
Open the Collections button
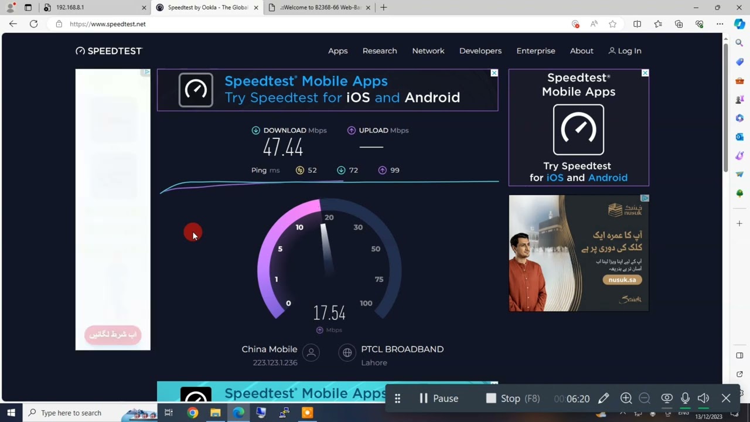point(679,24)
